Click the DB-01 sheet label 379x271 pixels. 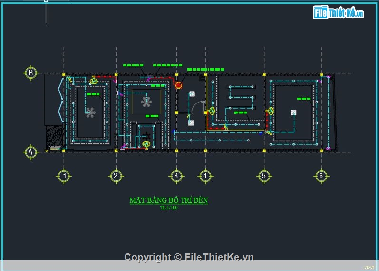coord(369,267)
